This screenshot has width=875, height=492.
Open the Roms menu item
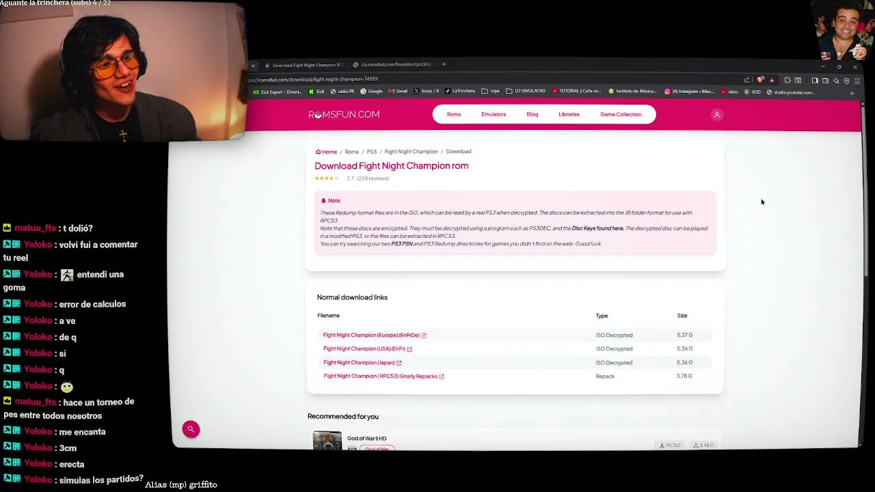454,115
